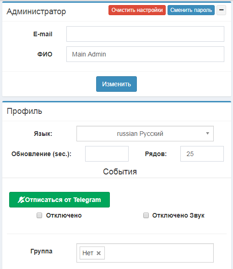Focus the Обновление (sec.) input box
This screenshot has width=233, height=269.
tap(107, 154)
